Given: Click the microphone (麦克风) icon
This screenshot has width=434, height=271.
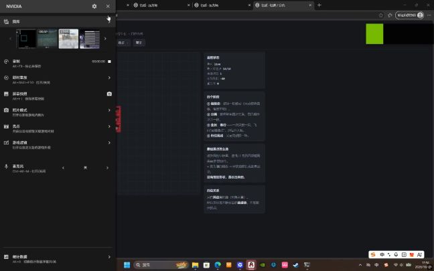Looking at the screenshot, I should 7,166.
